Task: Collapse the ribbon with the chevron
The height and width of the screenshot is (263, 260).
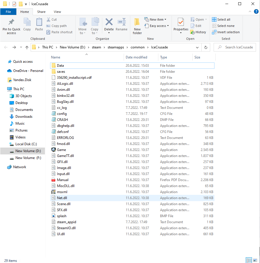Action: point(250,11)
